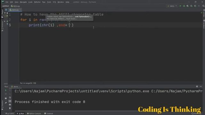Hide the Run panel with minus icon
205x115 pixels.
[x=201, y=87]
